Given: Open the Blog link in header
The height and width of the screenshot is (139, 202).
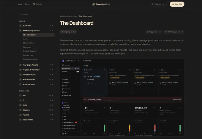Looking at the screenshot, I should click(x=20, y=4).
